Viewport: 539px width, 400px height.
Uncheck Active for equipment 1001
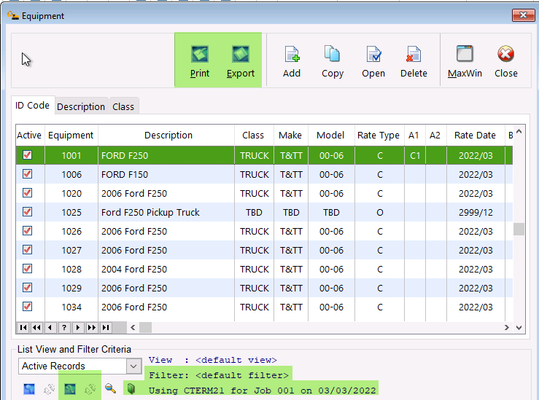(28, 155)
